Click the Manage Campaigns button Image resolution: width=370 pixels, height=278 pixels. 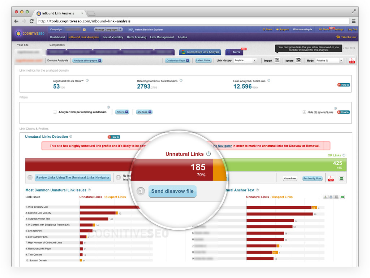pos(106,30)
